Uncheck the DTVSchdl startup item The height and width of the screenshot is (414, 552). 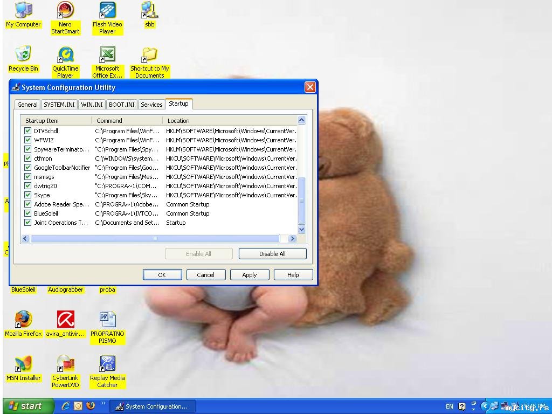coord(27,130)
